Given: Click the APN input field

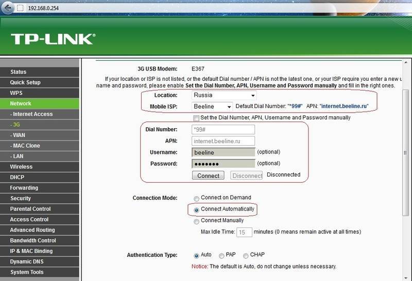Looking at the screenshot, I should click(223, 141).
